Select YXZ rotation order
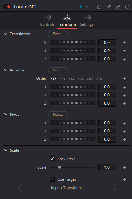132x199 pixels. click(x=72, y=79)
